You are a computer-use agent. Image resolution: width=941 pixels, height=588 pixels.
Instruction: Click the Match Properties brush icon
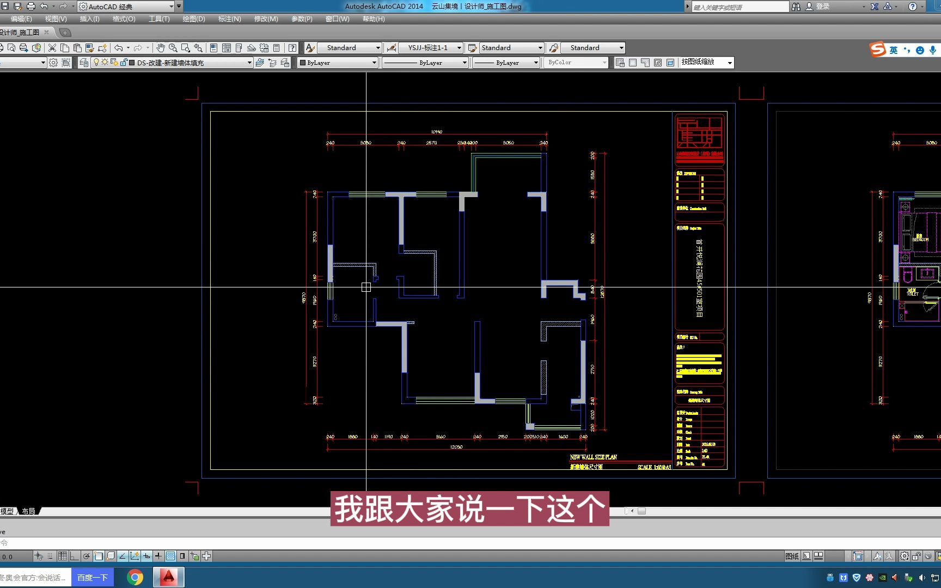89,48
